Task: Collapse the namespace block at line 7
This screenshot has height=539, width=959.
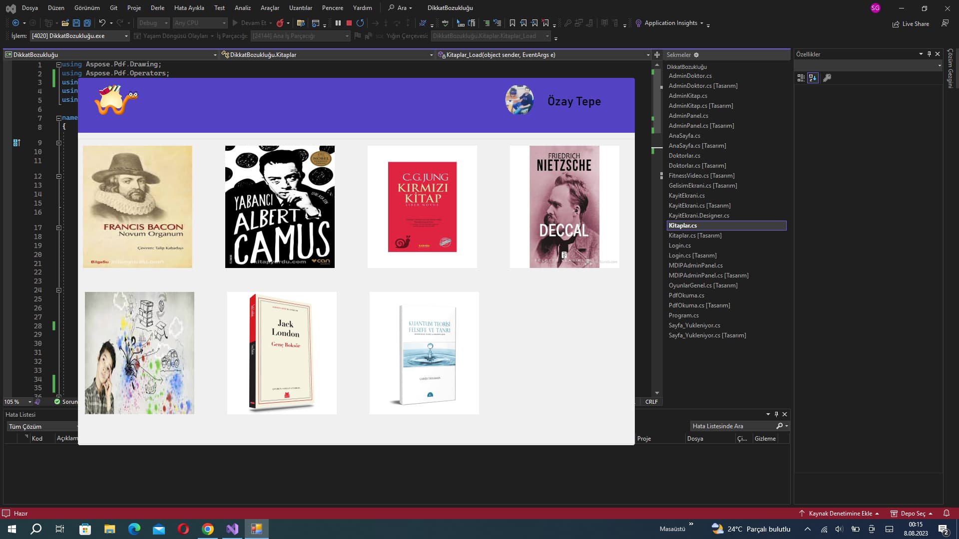Action: [x=58, y=118]
